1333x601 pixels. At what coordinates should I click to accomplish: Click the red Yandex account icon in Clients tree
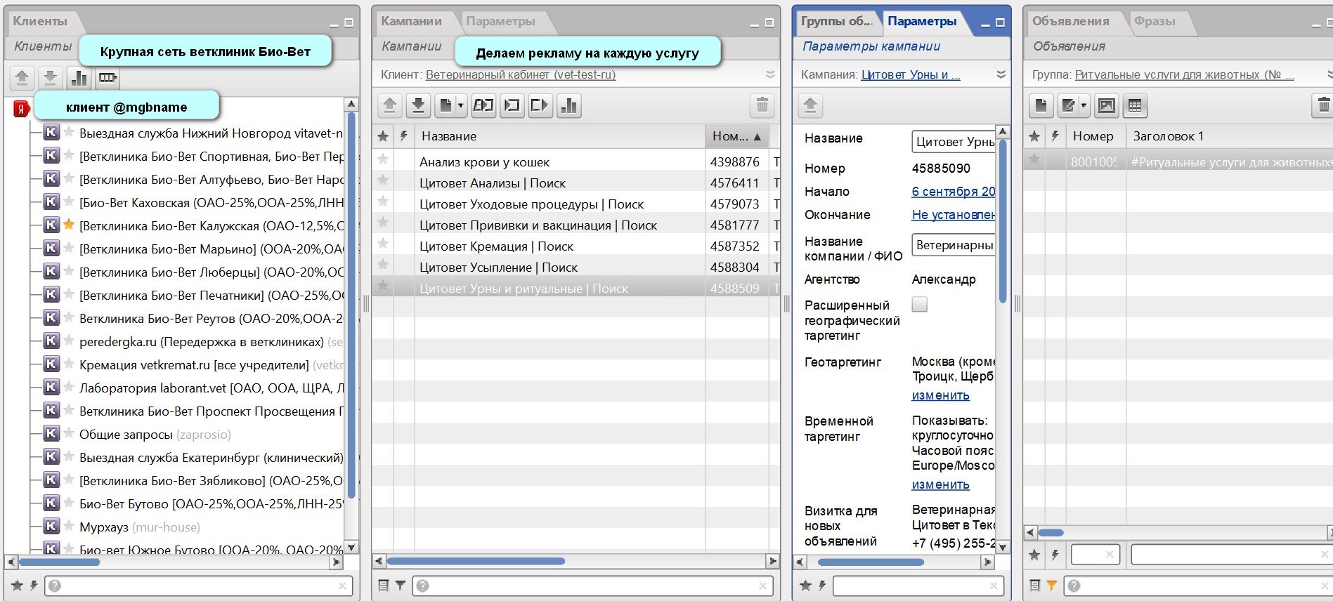point(22,109)
